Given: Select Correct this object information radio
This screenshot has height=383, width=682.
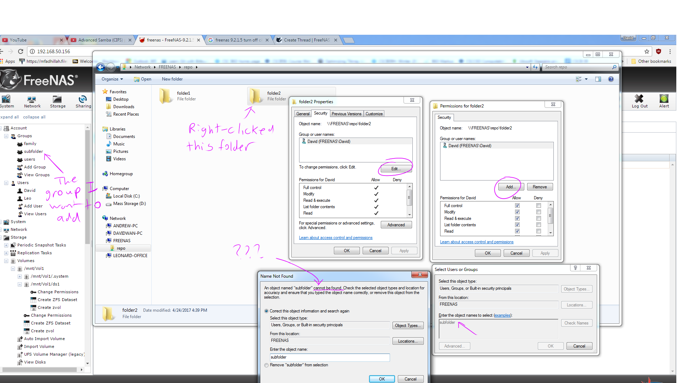Looking at the screenshot, I should (x=266, y=311).
